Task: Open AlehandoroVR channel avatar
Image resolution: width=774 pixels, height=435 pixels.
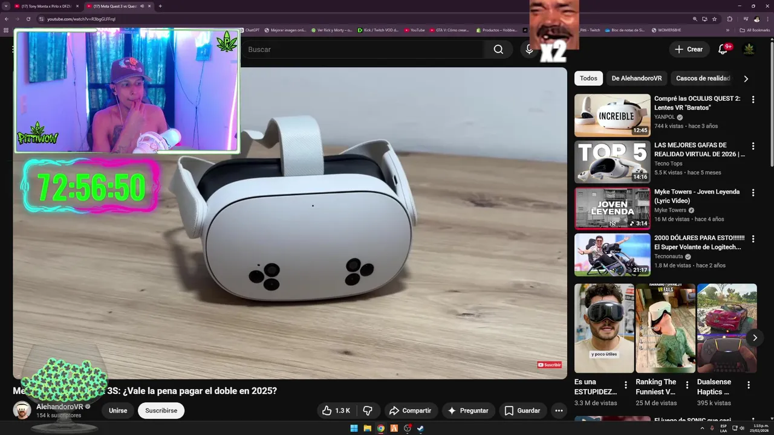Action: coord(22,410)
